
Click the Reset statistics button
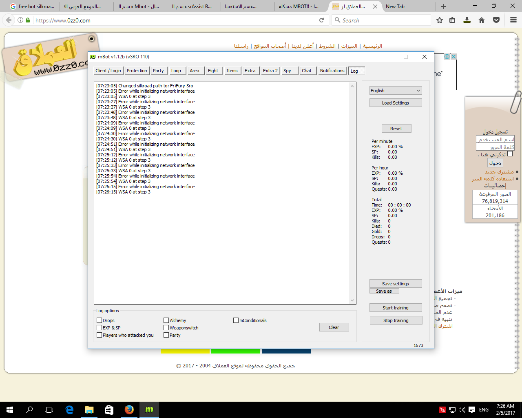(x=396, y=129)
